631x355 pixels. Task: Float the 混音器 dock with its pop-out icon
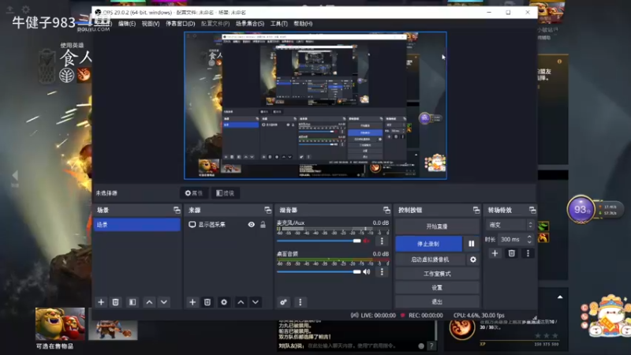point(386,210)
